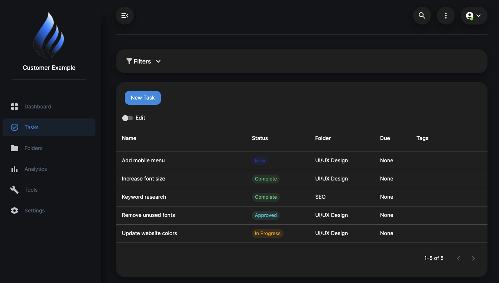This screenshot has height=283, width=499.
Task: Click UI/UX Design for Add mobile menu
Action: tap(331, 160)
